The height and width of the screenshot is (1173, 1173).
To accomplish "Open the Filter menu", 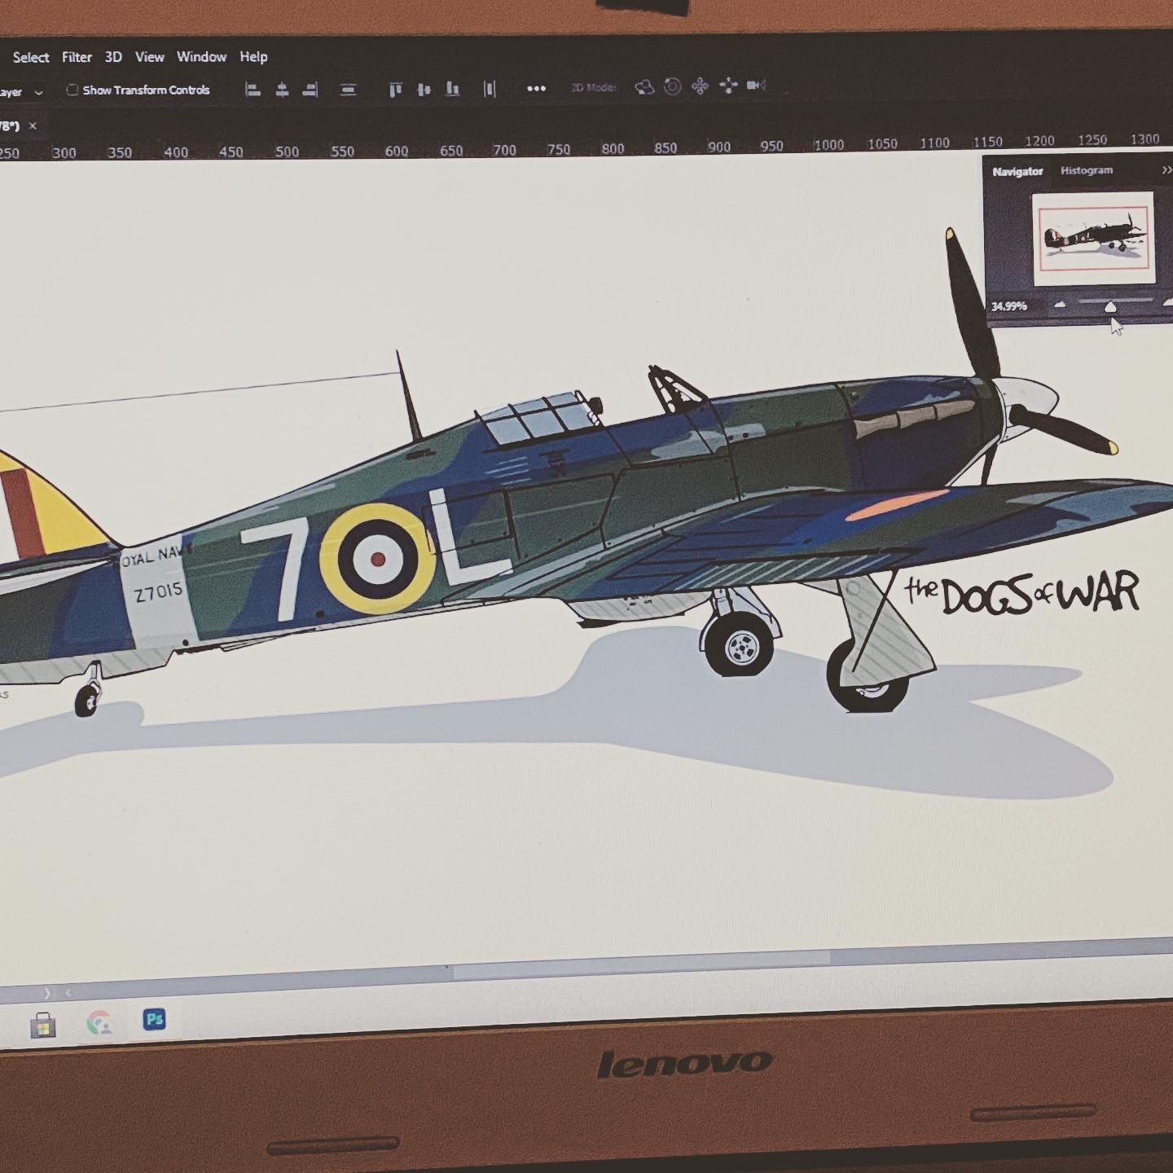I will (77, 57).
